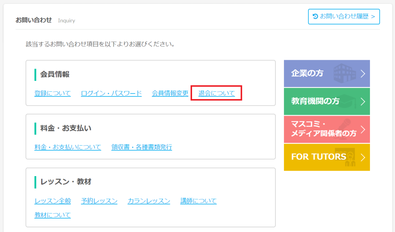Open 料金・お支払いについて link
The width and height of the screenshot is (395, 232).
tap(68, 147)
